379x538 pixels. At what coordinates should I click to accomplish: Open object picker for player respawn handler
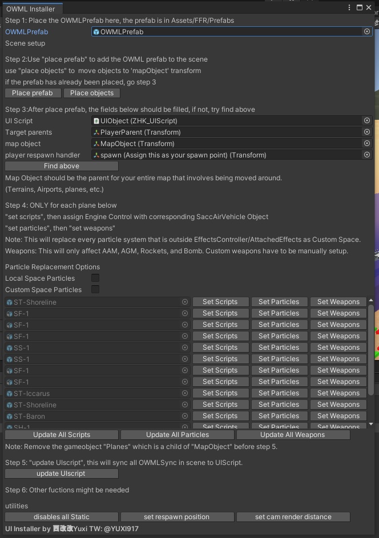(367, 155)
